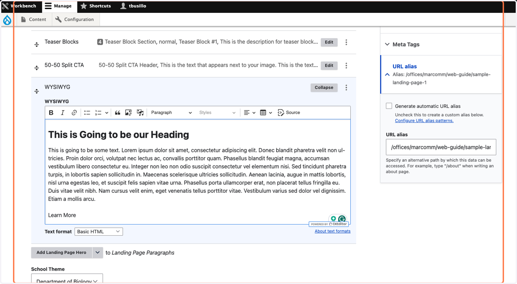Apply a numbered list
The height and width of the screenshot is (284, 517).
[98, 113]
